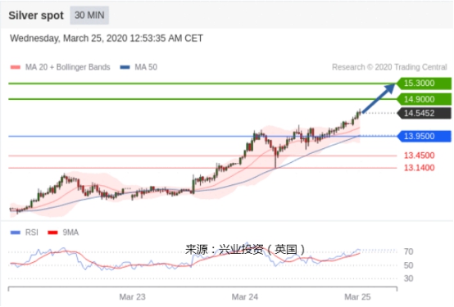
Task: Click the Research © 2020 Trading Central credit
Action: [389, 67]
